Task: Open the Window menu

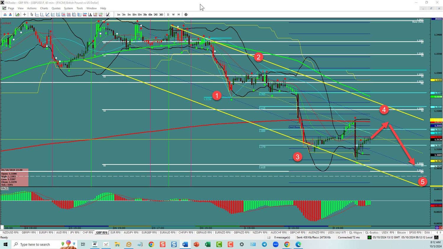Action: coord(92,8)
